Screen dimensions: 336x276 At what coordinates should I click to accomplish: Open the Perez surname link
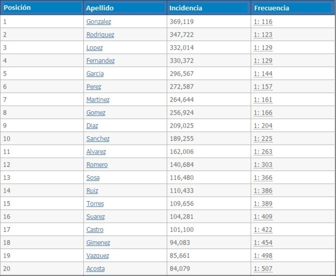pos(94,87)
